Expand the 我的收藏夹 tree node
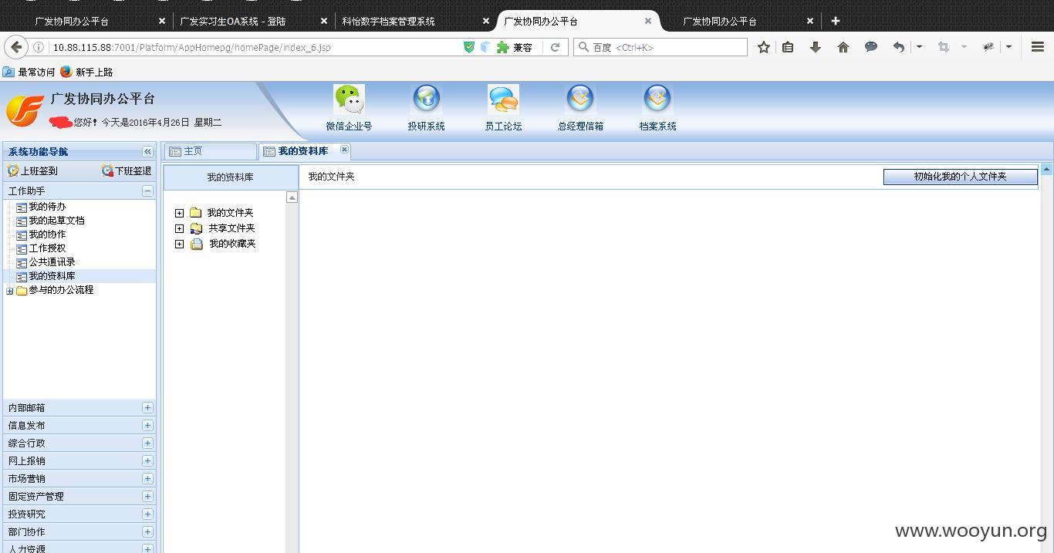 (x=180, y=244)
